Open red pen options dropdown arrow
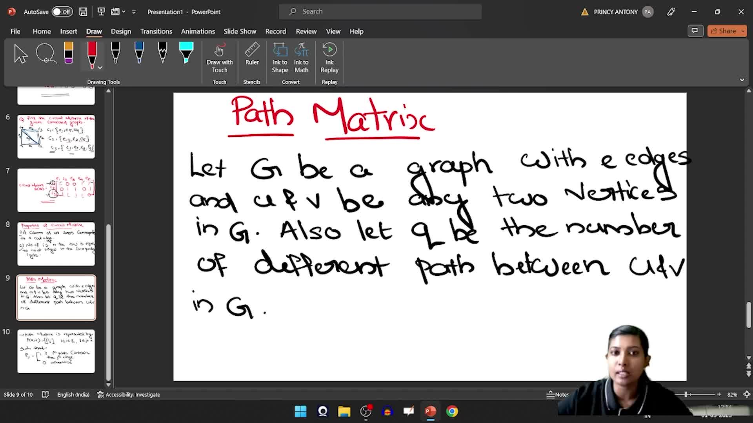The image size is (753, 423). 100,68
